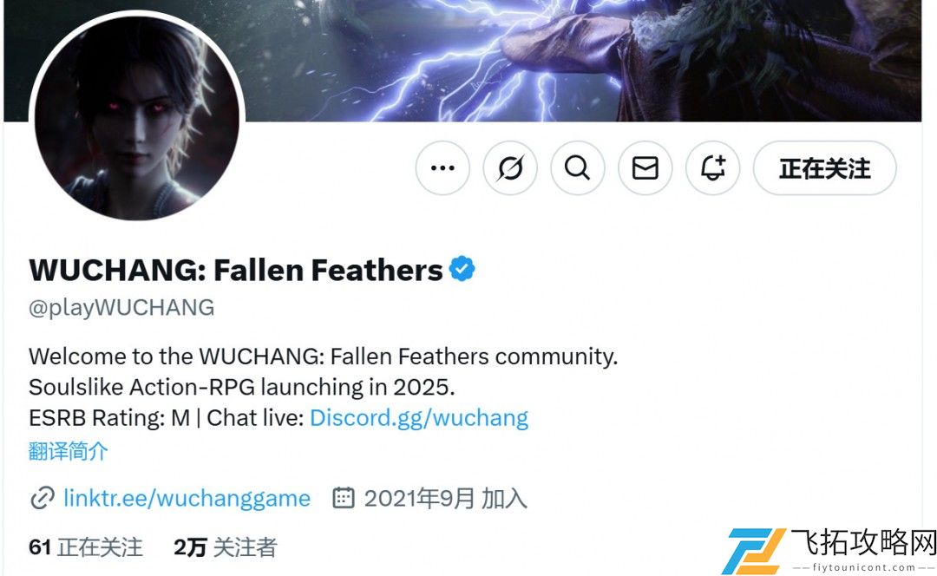937x576 pixels.
Task: Click the Grok slashed-circle icon button
Action: 510,168
